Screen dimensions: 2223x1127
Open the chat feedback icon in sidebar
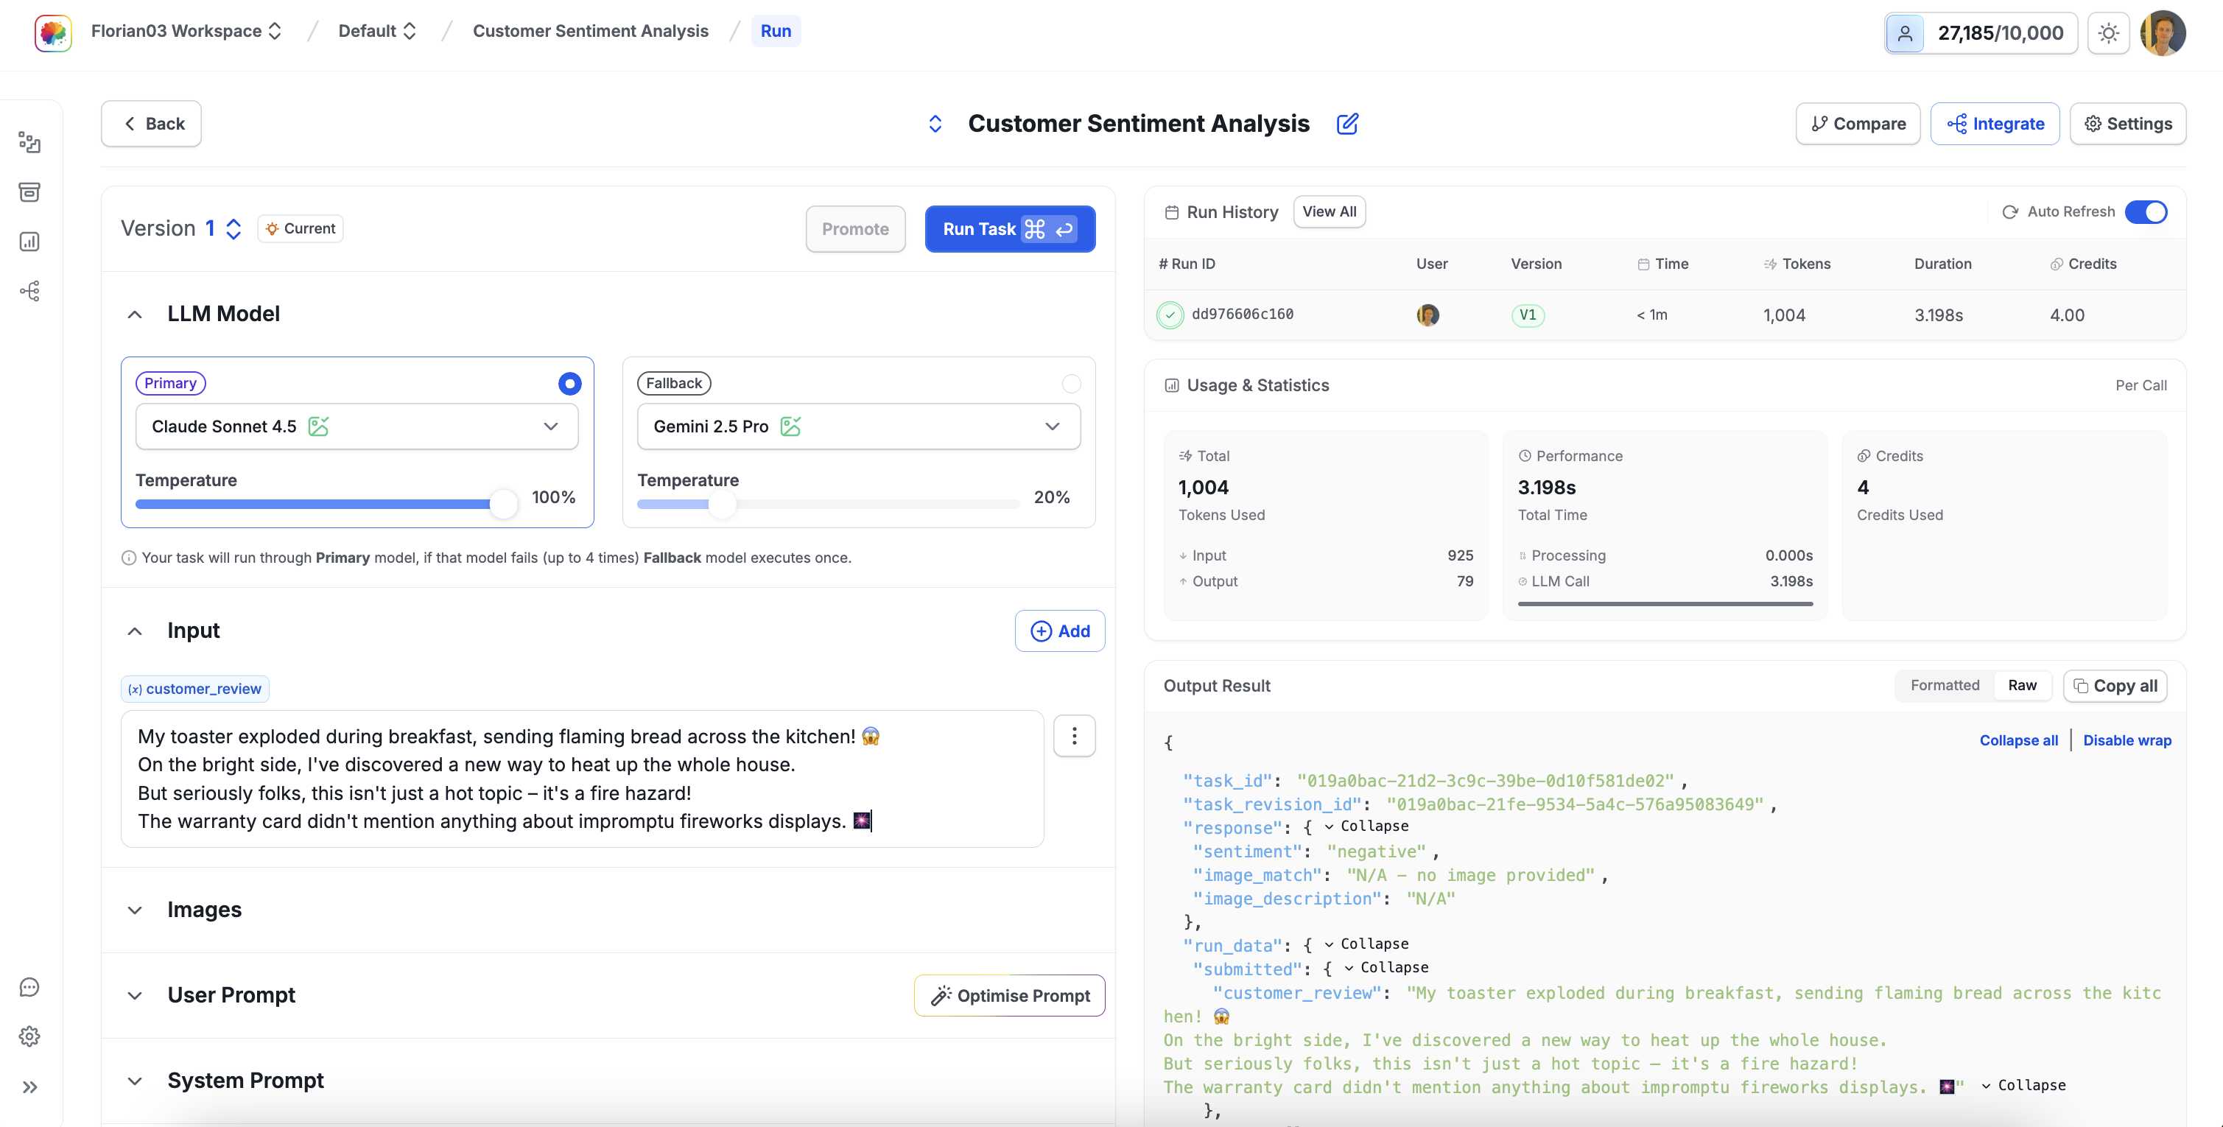point(29,987)
